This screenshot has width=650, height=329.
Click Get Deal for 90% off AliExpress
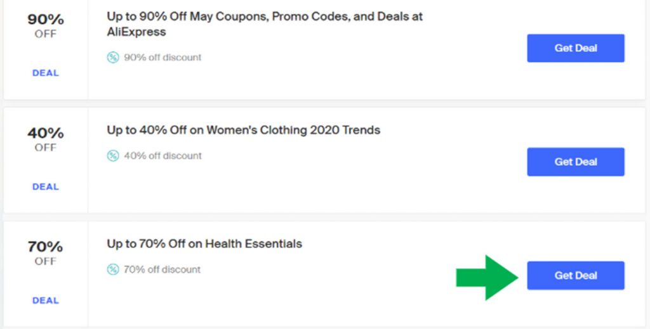575,48
